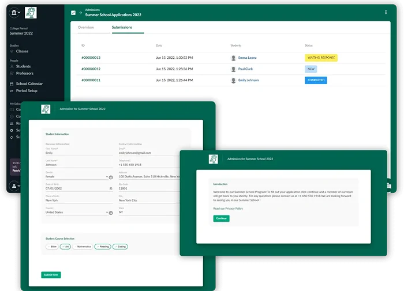
Task: Click the help icon beside Country field
Action: (111, 213)
